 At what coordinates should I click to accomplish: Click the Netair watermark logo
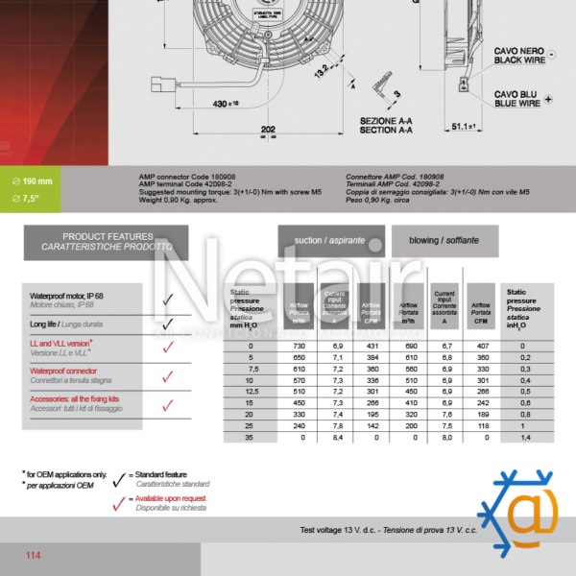pyautogui.click(x=288, y=288)
